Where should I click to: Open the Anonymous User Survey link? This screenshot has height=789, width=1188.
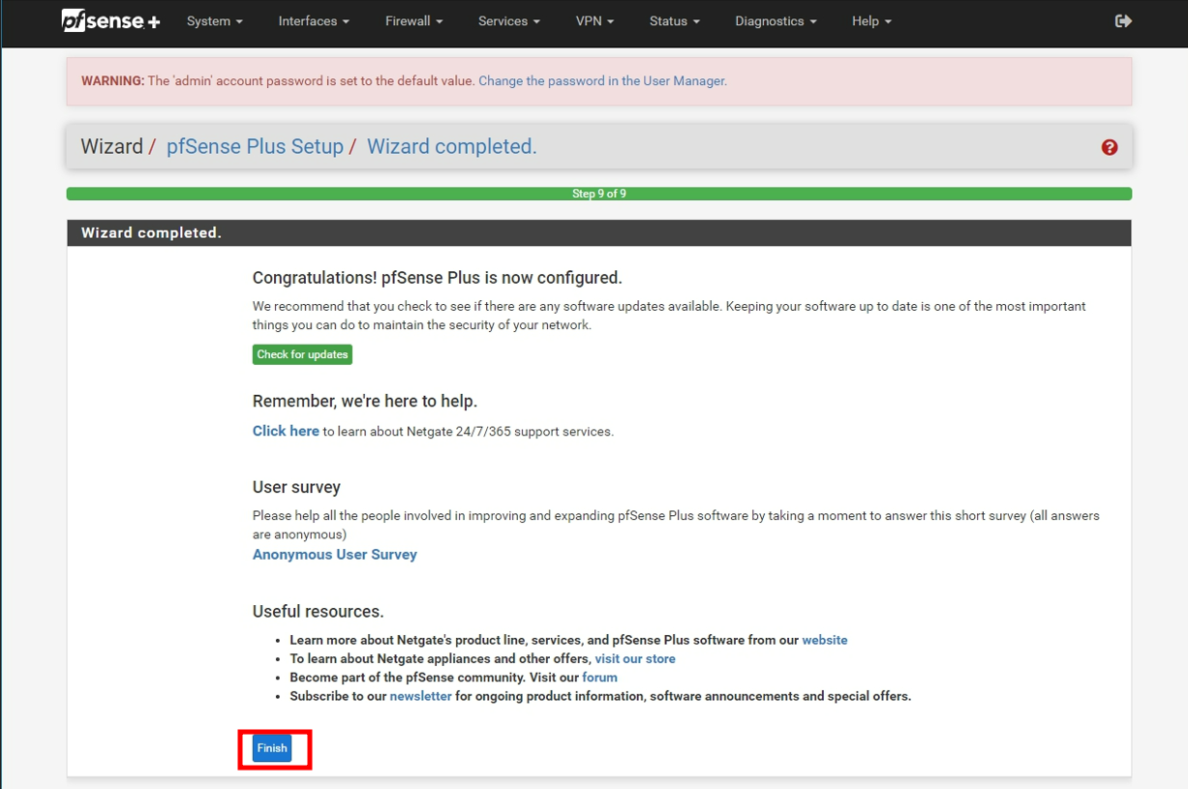[335, 555]
